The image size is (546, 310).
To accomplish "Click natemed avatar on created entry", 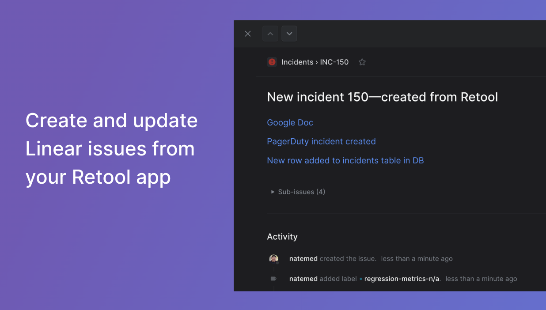I will [x=274, y=259].
